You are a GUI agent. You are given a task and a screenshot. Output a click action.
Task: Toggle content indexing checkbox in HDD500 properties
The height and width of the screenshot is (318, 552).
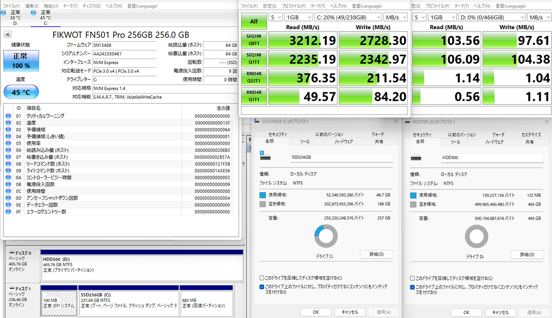413,287
